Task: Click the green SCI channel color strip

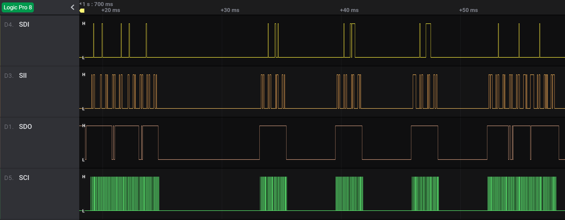Action: 0,194
